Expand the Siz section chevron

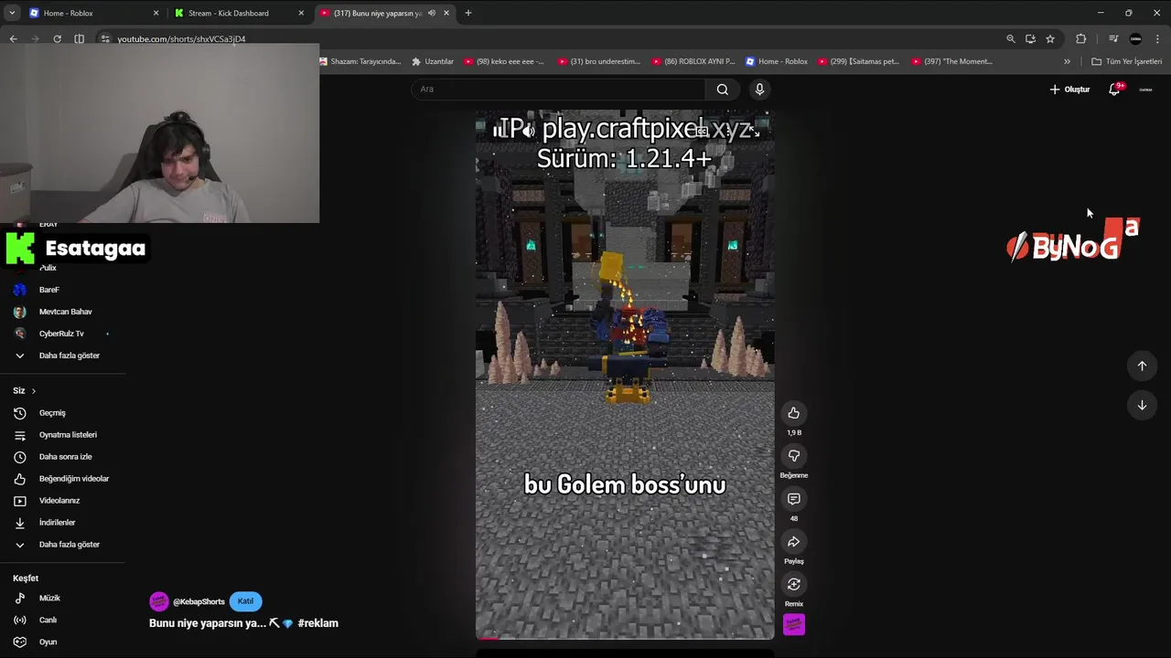34,391
